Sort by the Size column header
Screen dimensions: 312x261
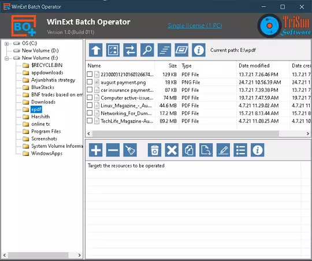pos(167,66)
